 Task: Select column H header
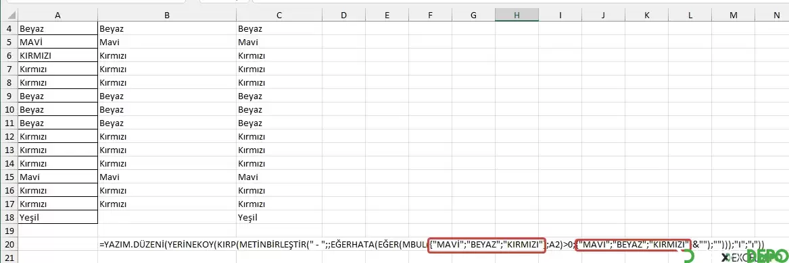click(517, 16)
